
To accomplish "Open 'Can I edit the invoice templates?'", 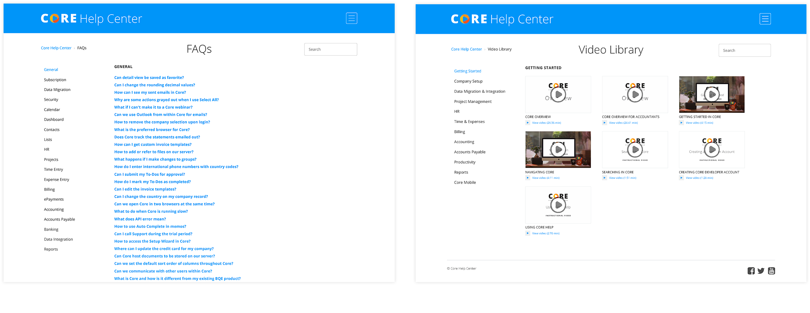I will click(x=145, y=189).
